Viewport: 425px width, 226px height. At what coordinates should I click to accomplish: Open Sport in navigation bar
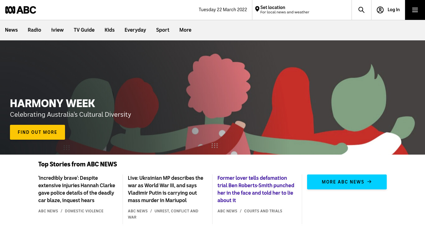pyautogui.click(x=163, y=30)
